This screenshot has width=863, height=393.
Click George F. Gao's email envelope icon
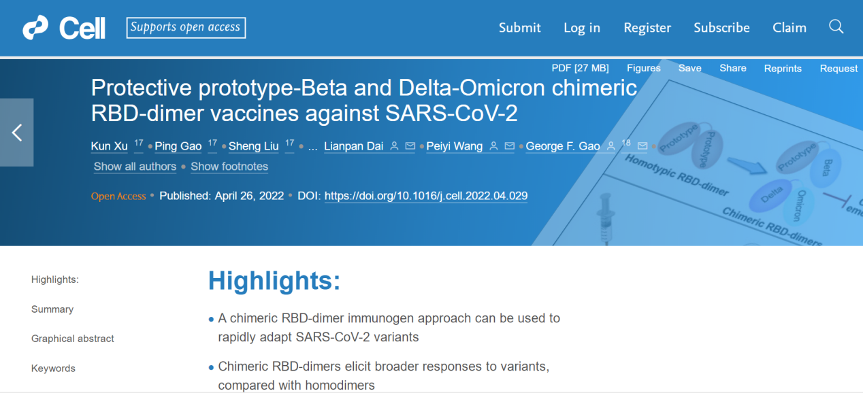pyautogui.click(x=642, y=146)
